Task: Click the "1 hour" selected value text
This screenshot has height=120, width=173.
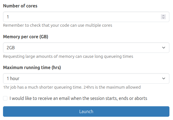Action: click(x=13, y=78)
